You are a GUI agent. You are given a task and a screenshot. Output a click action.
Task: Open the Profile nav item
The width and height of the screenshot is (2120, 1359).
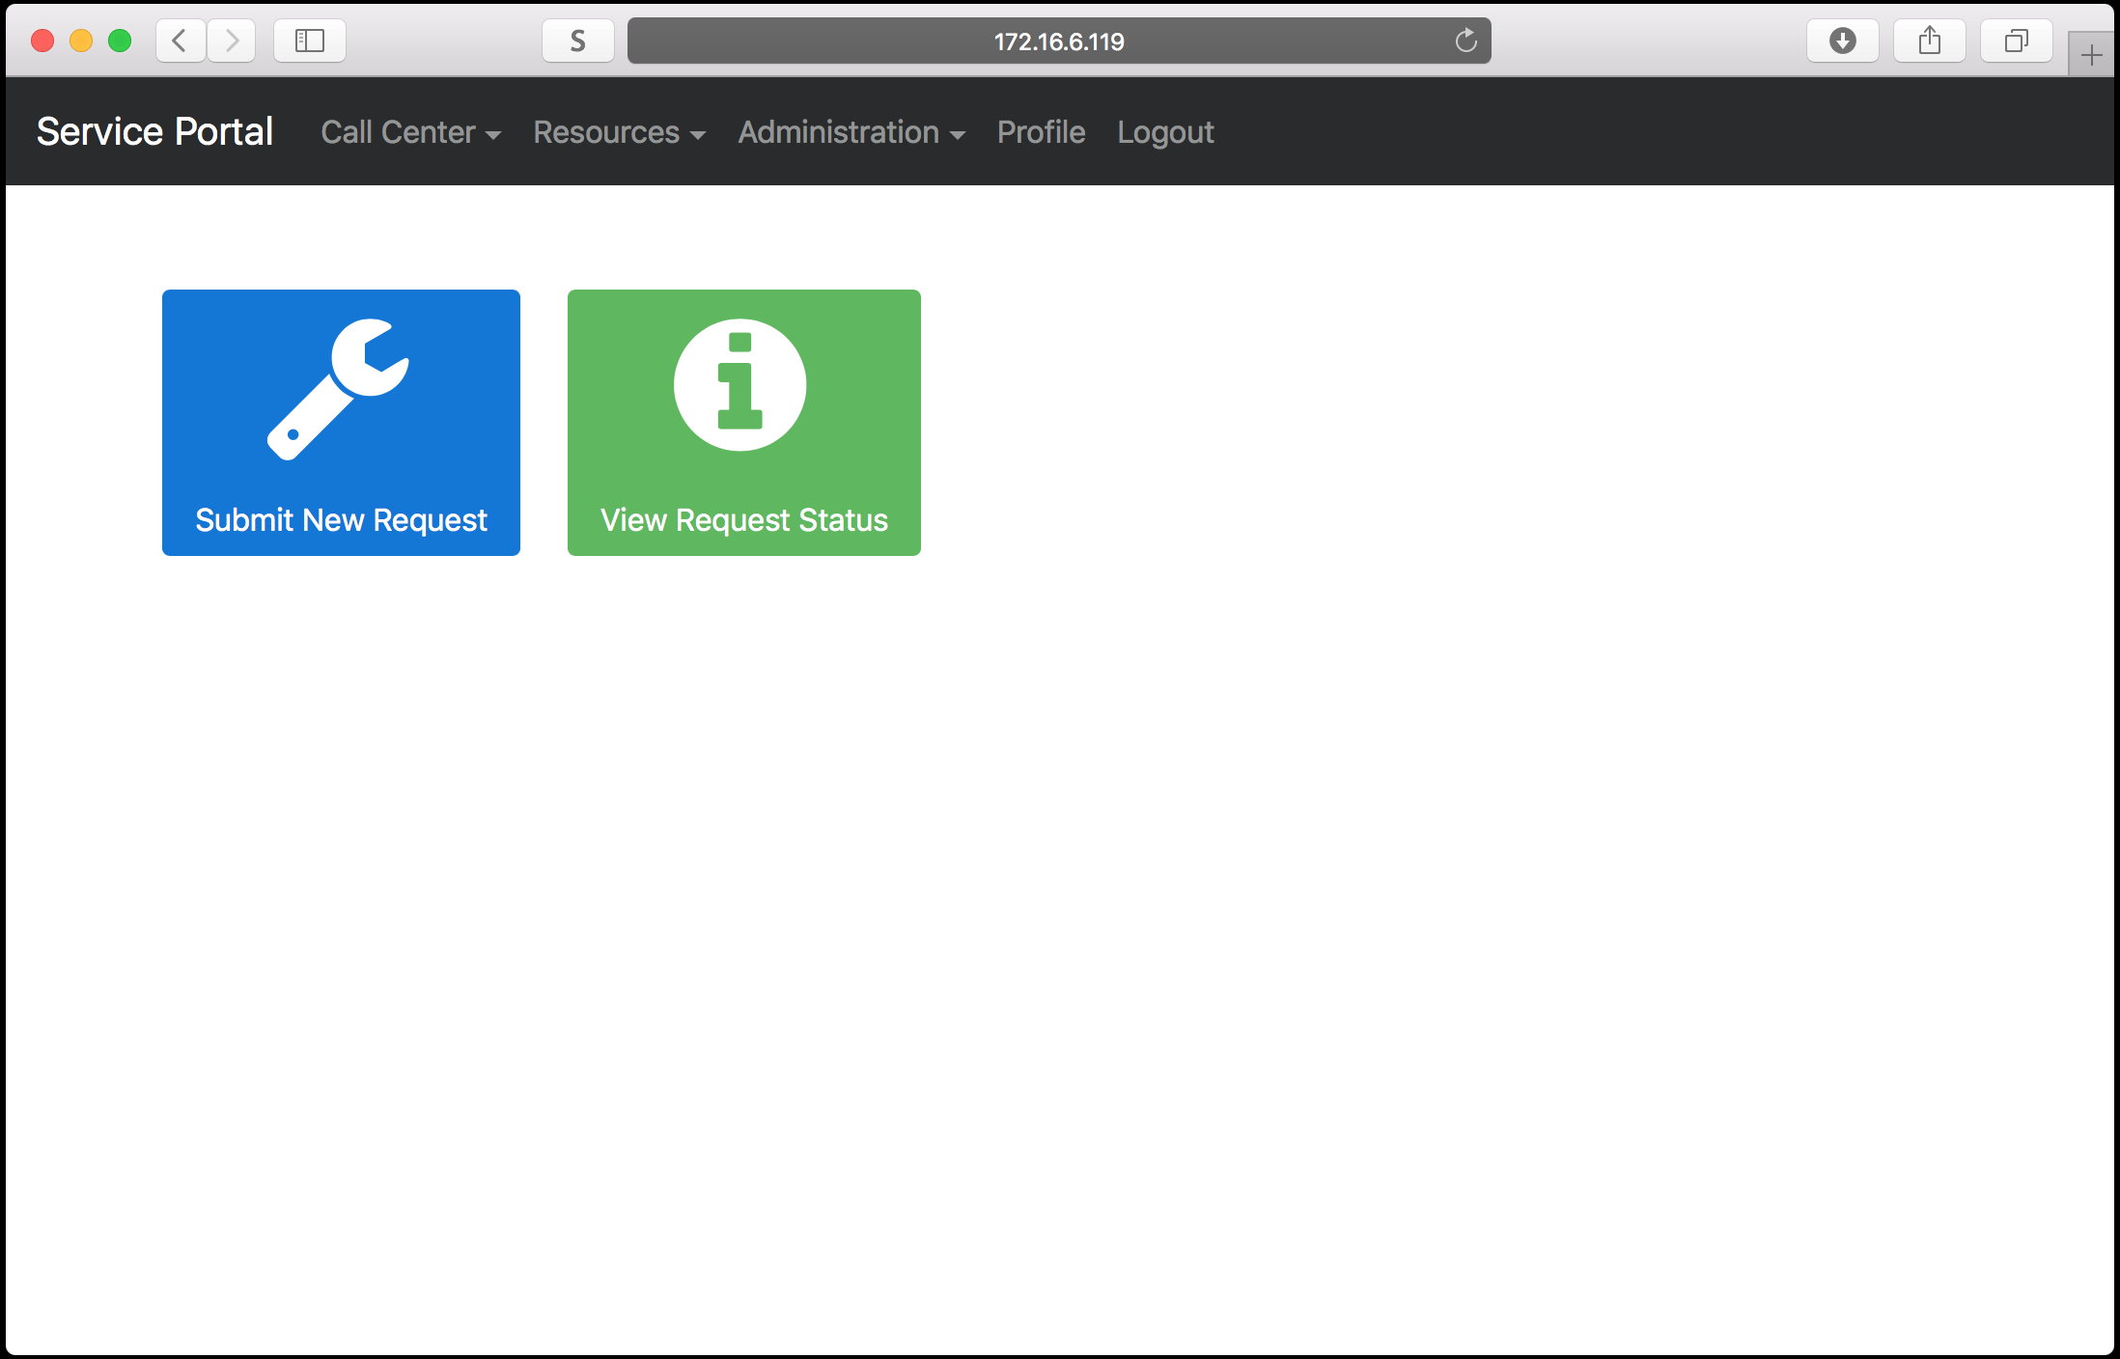(x=1041, y=132)
